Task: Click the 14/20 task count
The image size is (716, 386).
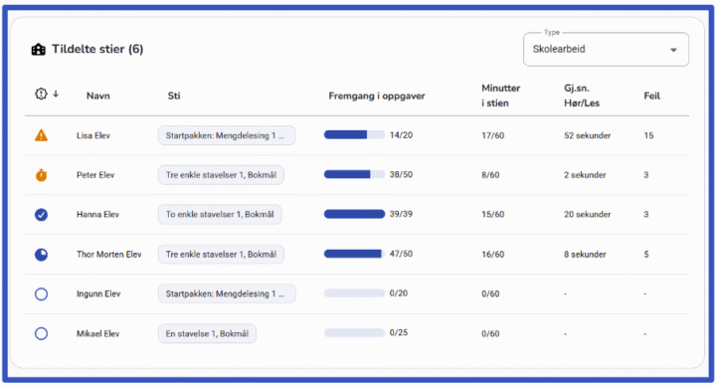Action: tap(401, 135)
